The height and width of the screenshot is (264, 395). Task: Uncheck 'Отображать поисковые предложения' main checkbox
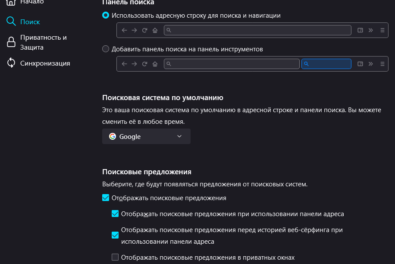106,198
